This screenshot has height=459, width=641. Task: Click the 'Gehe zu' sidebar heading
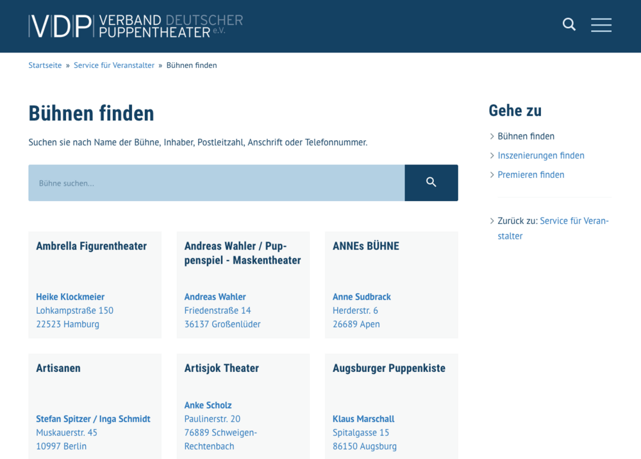tap(515, 111)
